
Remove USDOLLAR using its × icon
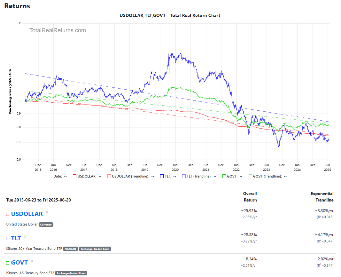click(47, 212)
